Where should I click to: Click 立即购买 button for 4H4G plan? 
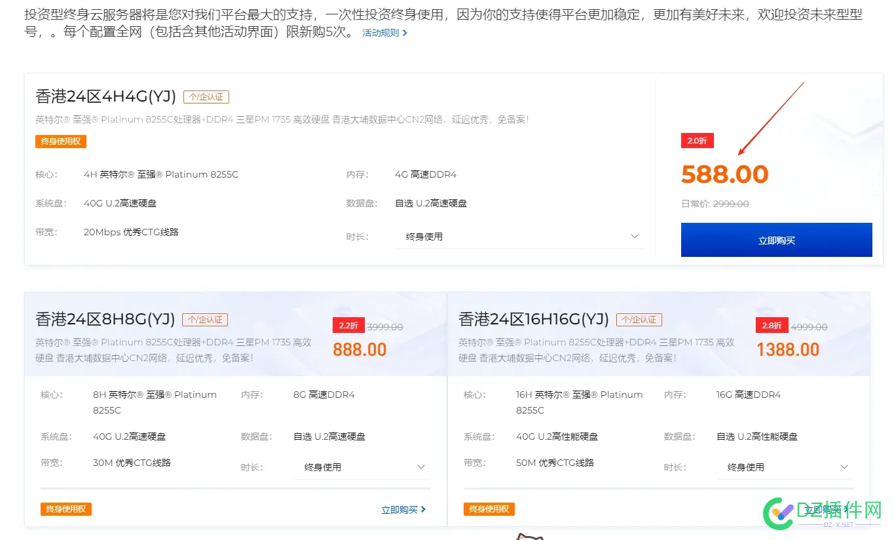tap(776, 240)
